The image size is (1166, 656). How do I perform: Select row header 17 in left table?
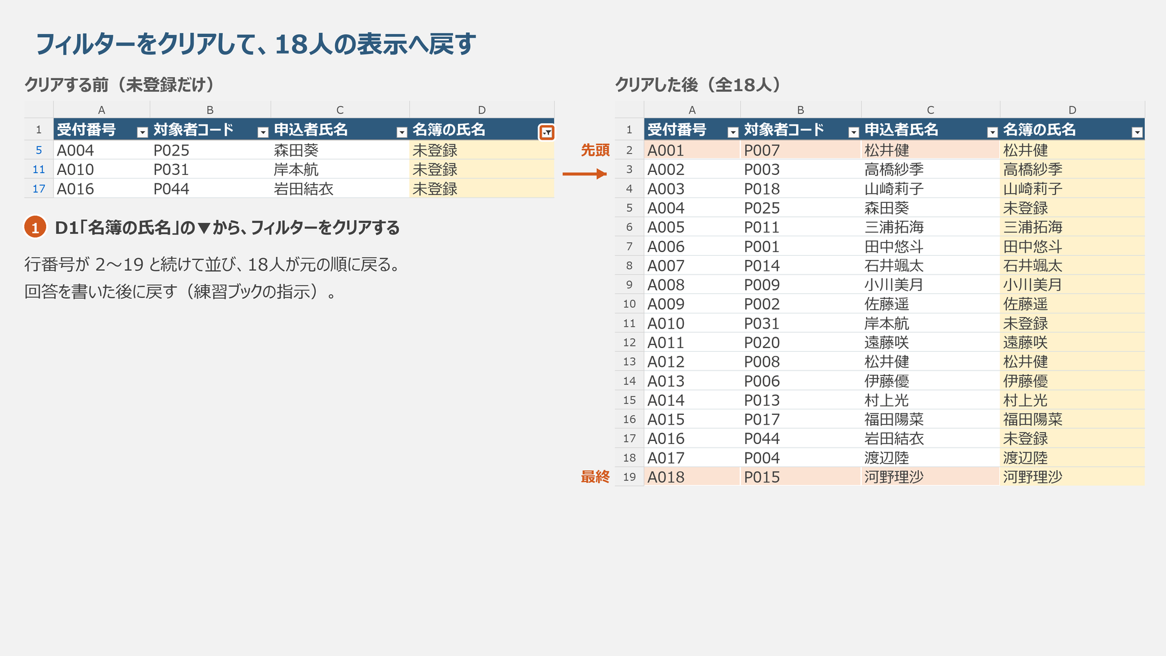coord(39,189)
